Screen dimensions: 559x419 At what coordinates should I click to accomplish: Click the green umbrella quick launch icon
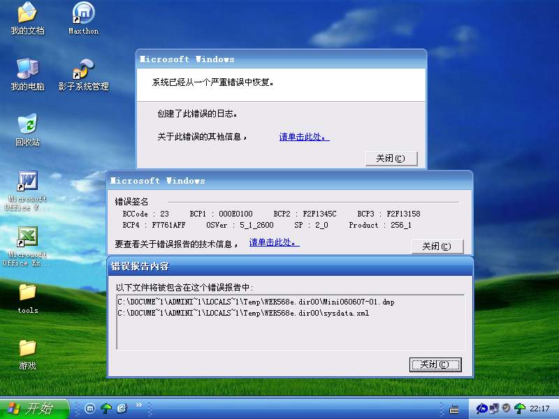click(x=106, y=409)
